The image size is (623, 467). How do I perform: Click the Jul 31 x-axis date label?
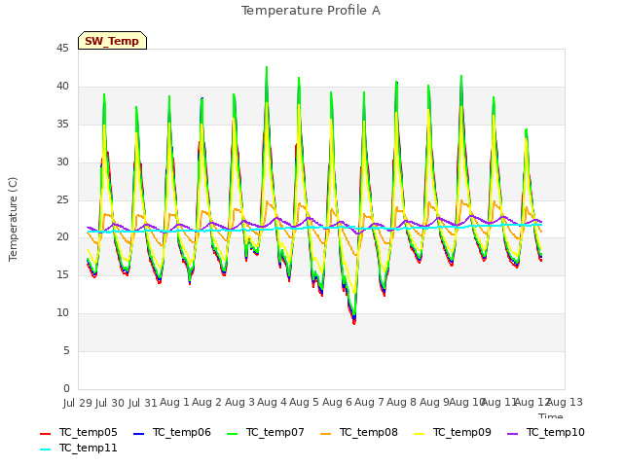click(143, 403)
